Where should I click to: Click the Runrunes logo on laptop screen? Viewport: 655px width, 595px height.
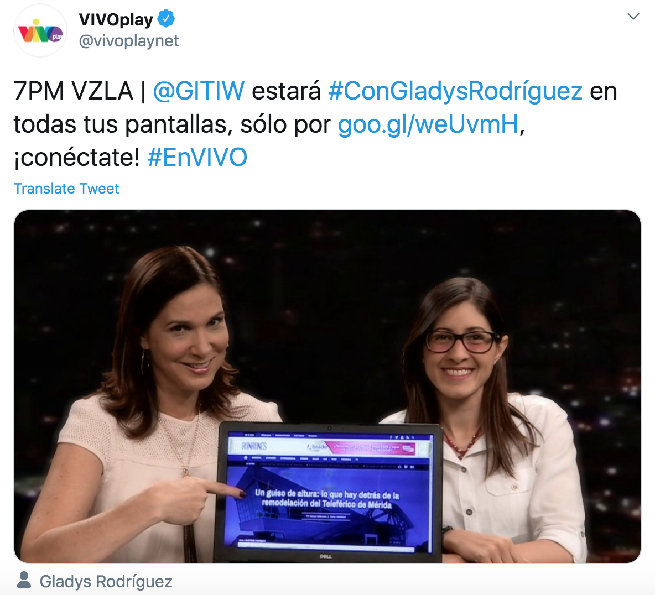coord(254,447)
